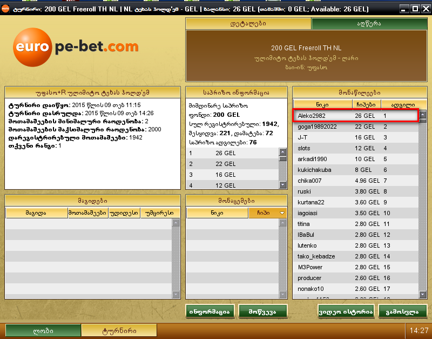Sort participants by ჩიპები column

click(x=367, y=104)
